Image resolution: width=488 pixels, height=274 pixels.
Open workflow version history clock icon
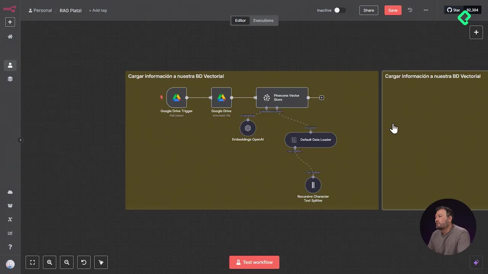pyautogui.click(x=410, y=10)
